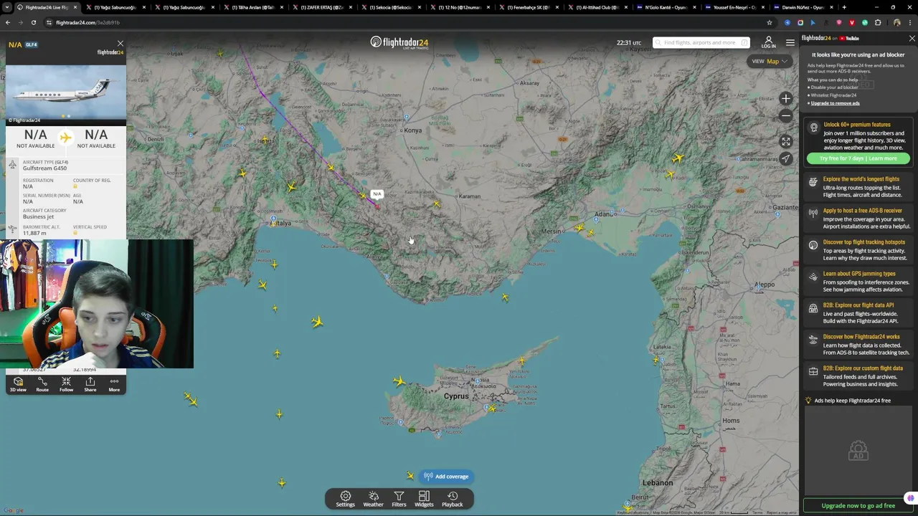Bookmark this page with the star icon
918x516 pixels.
pos(770,22)
